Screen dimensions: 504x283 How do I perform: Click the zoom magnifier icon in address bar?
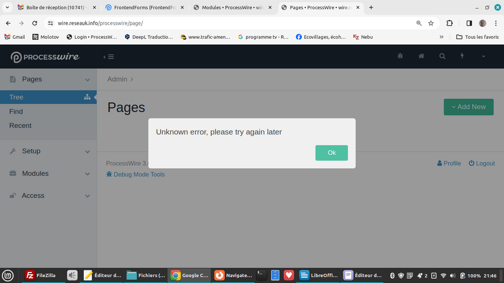coord(419,23)
